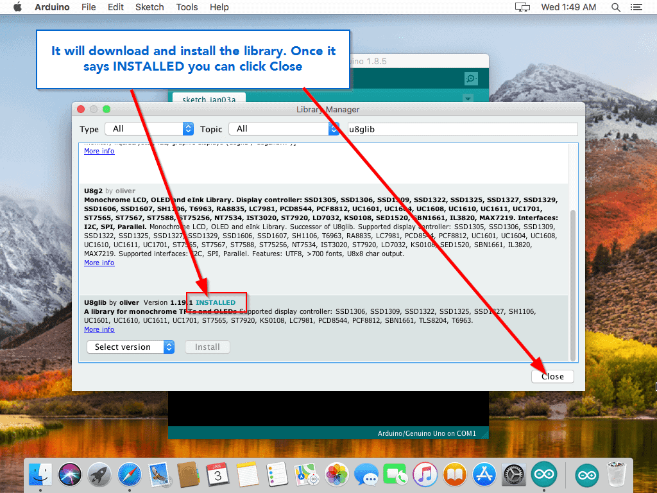Open the tab dropdown arrow in Arduino window
Viewport: 657px width, 493px height.
468,98
